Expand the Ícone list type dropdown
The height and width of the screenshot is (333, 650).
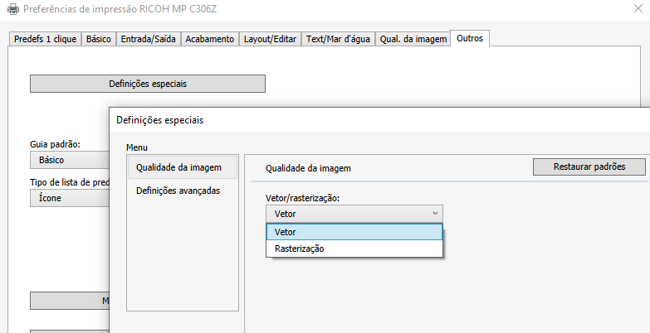pos(70,198)
